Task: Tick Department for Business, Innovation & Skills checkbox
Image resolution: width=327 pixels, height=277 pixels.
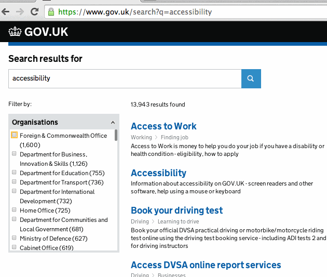Action: (14, 154)
